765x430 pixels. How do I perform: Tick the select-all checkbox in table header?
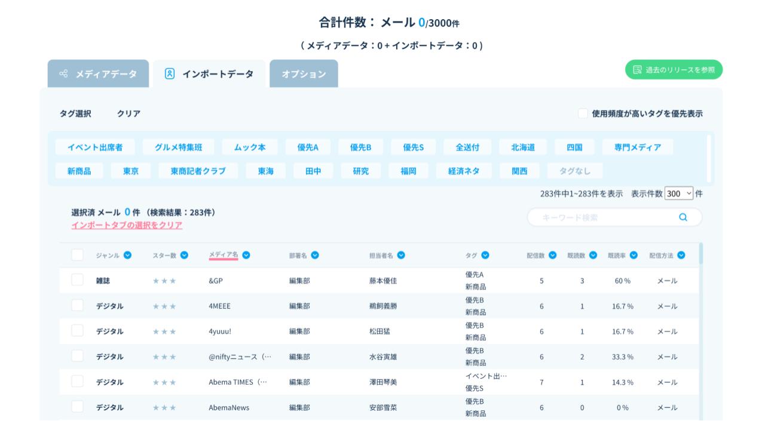click(77, 255)
